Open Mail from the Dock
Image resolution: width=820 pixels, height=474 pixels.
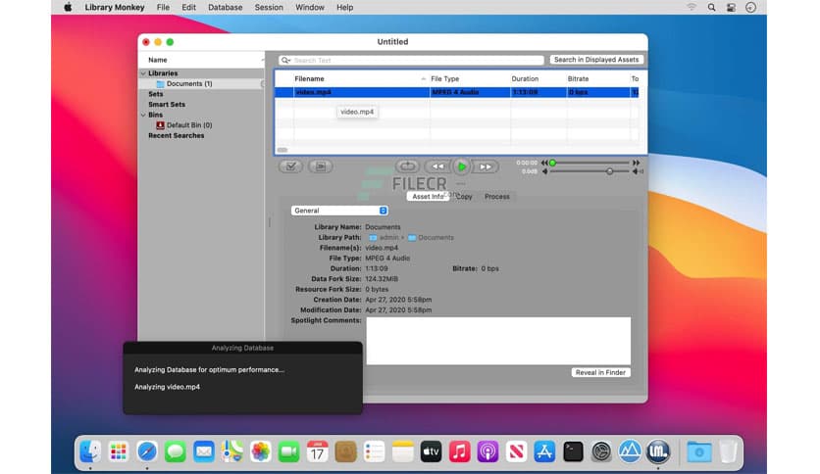tap(203, 451)
